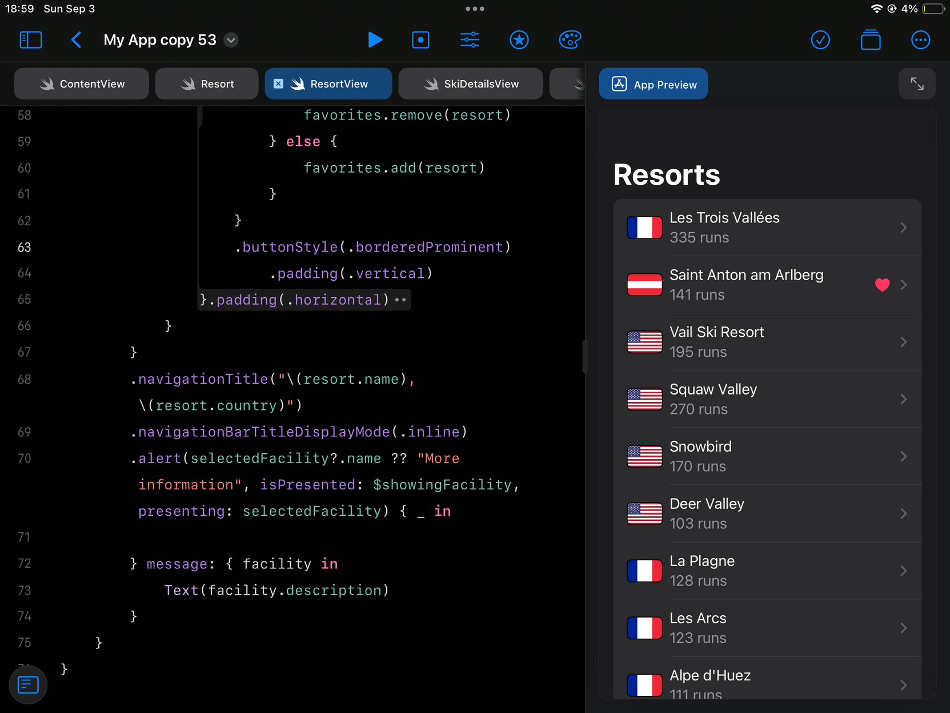This screenshot has height=713, width=950.
Task: Click the US flag beside Deer Valley
Action: [644, 513]
